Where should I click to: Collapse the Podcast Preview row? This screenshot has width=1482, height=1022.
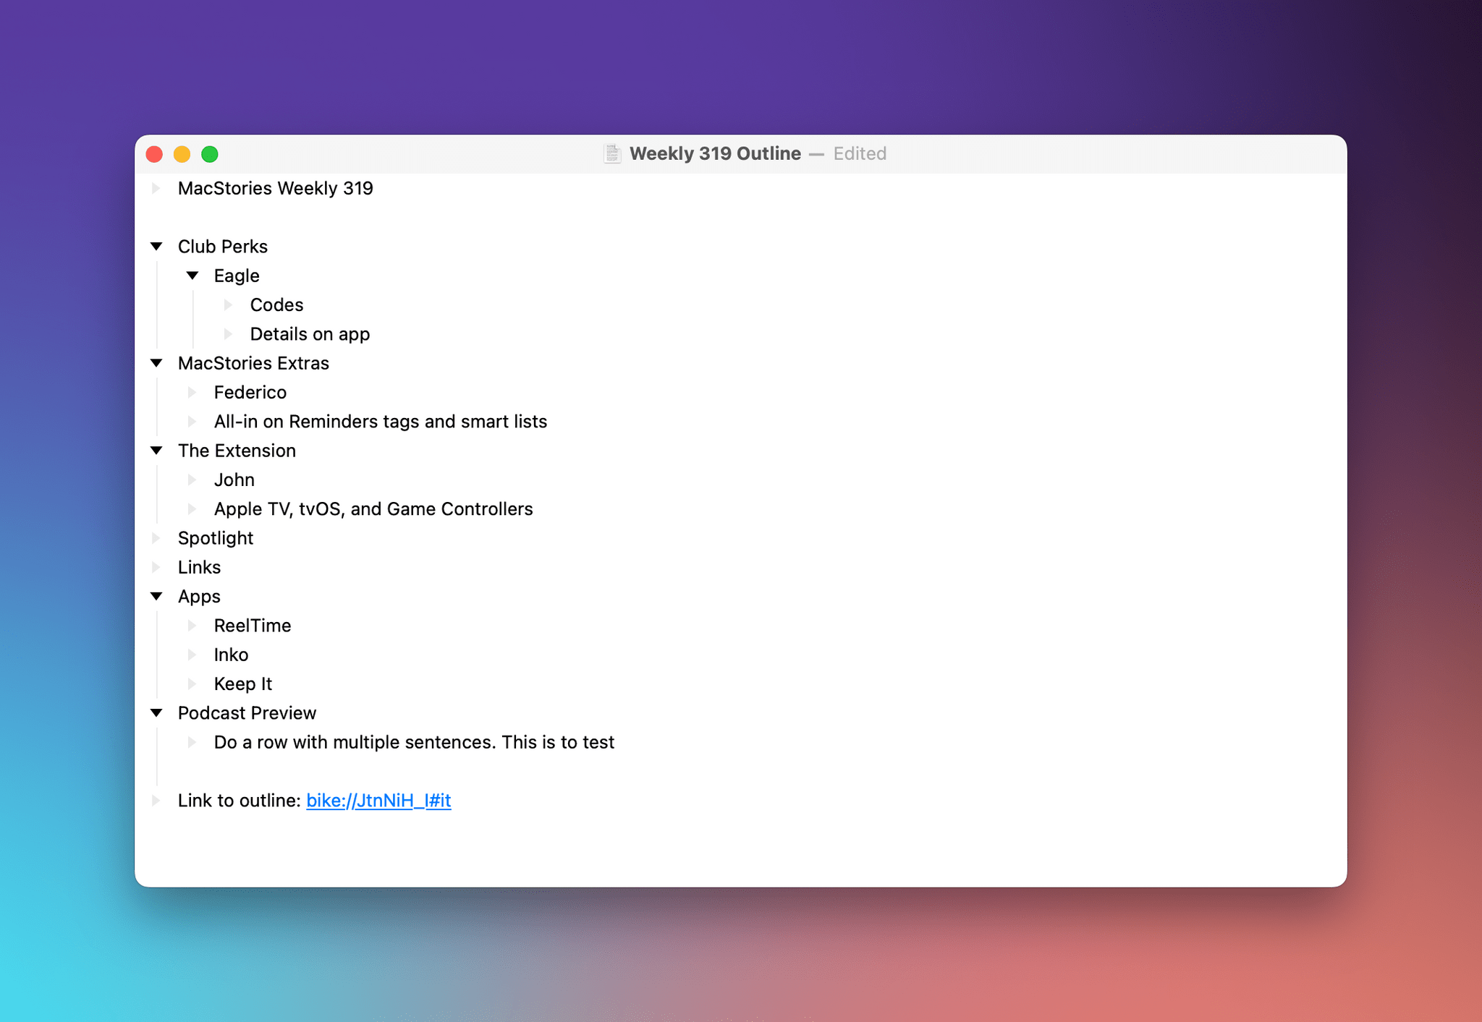[x=156, y=713]
